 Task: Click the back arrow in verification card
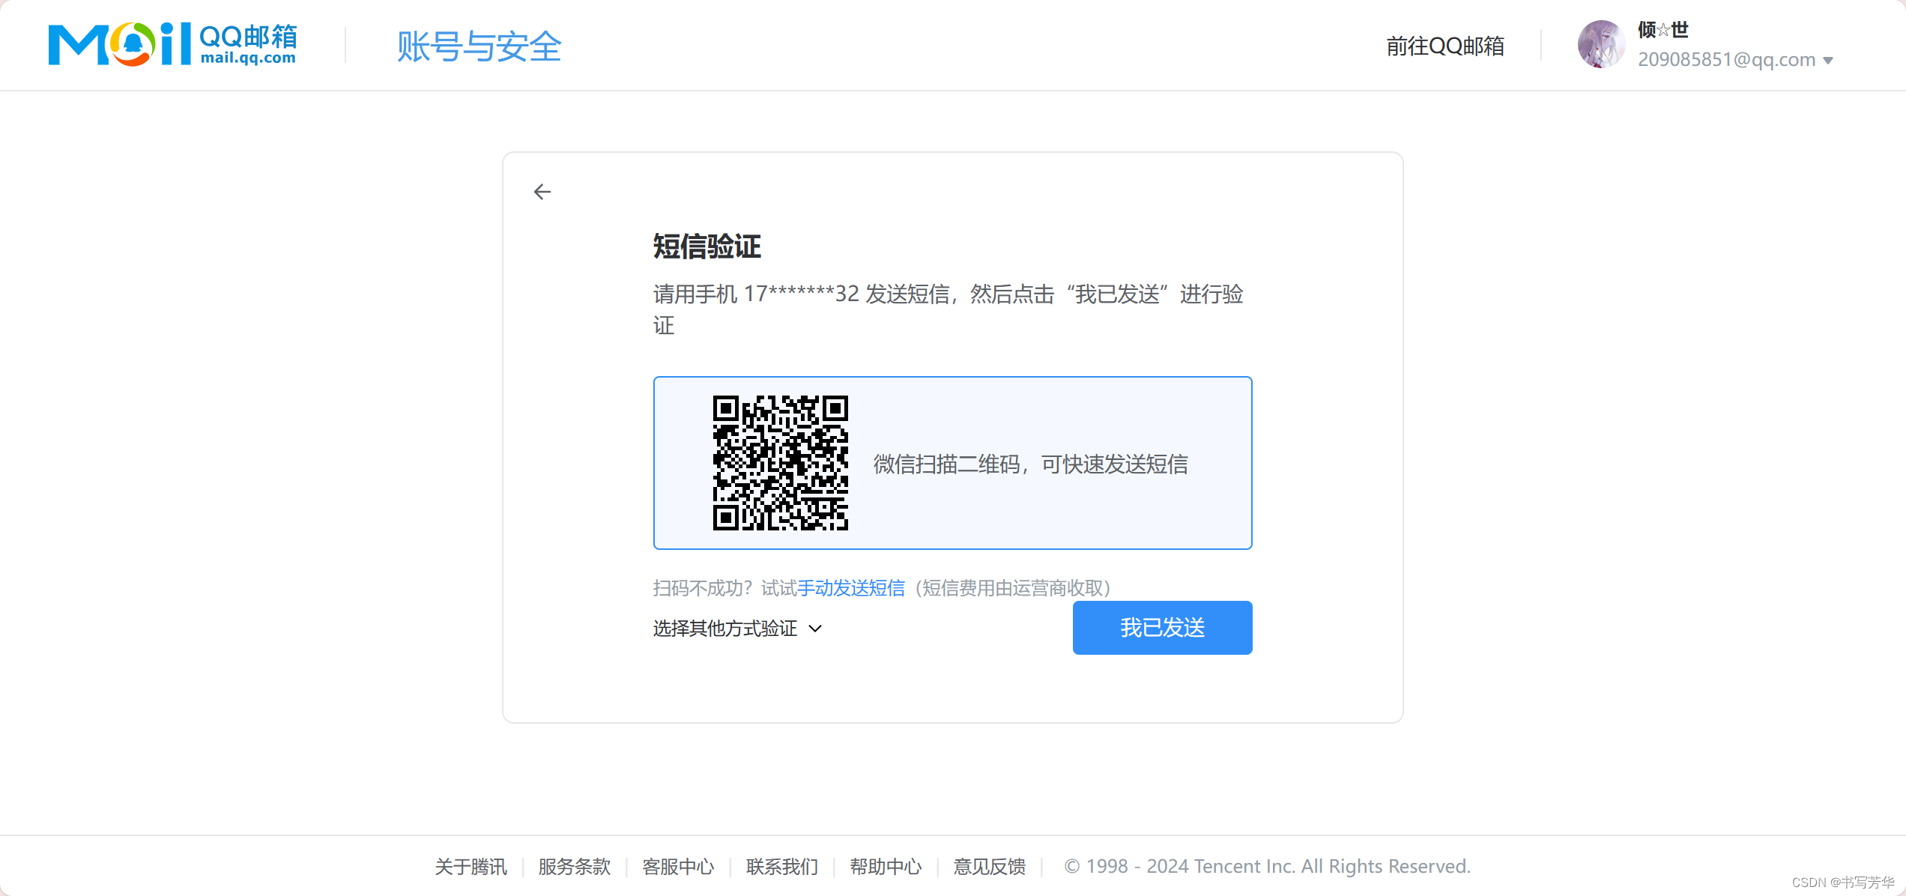[542, 192]
